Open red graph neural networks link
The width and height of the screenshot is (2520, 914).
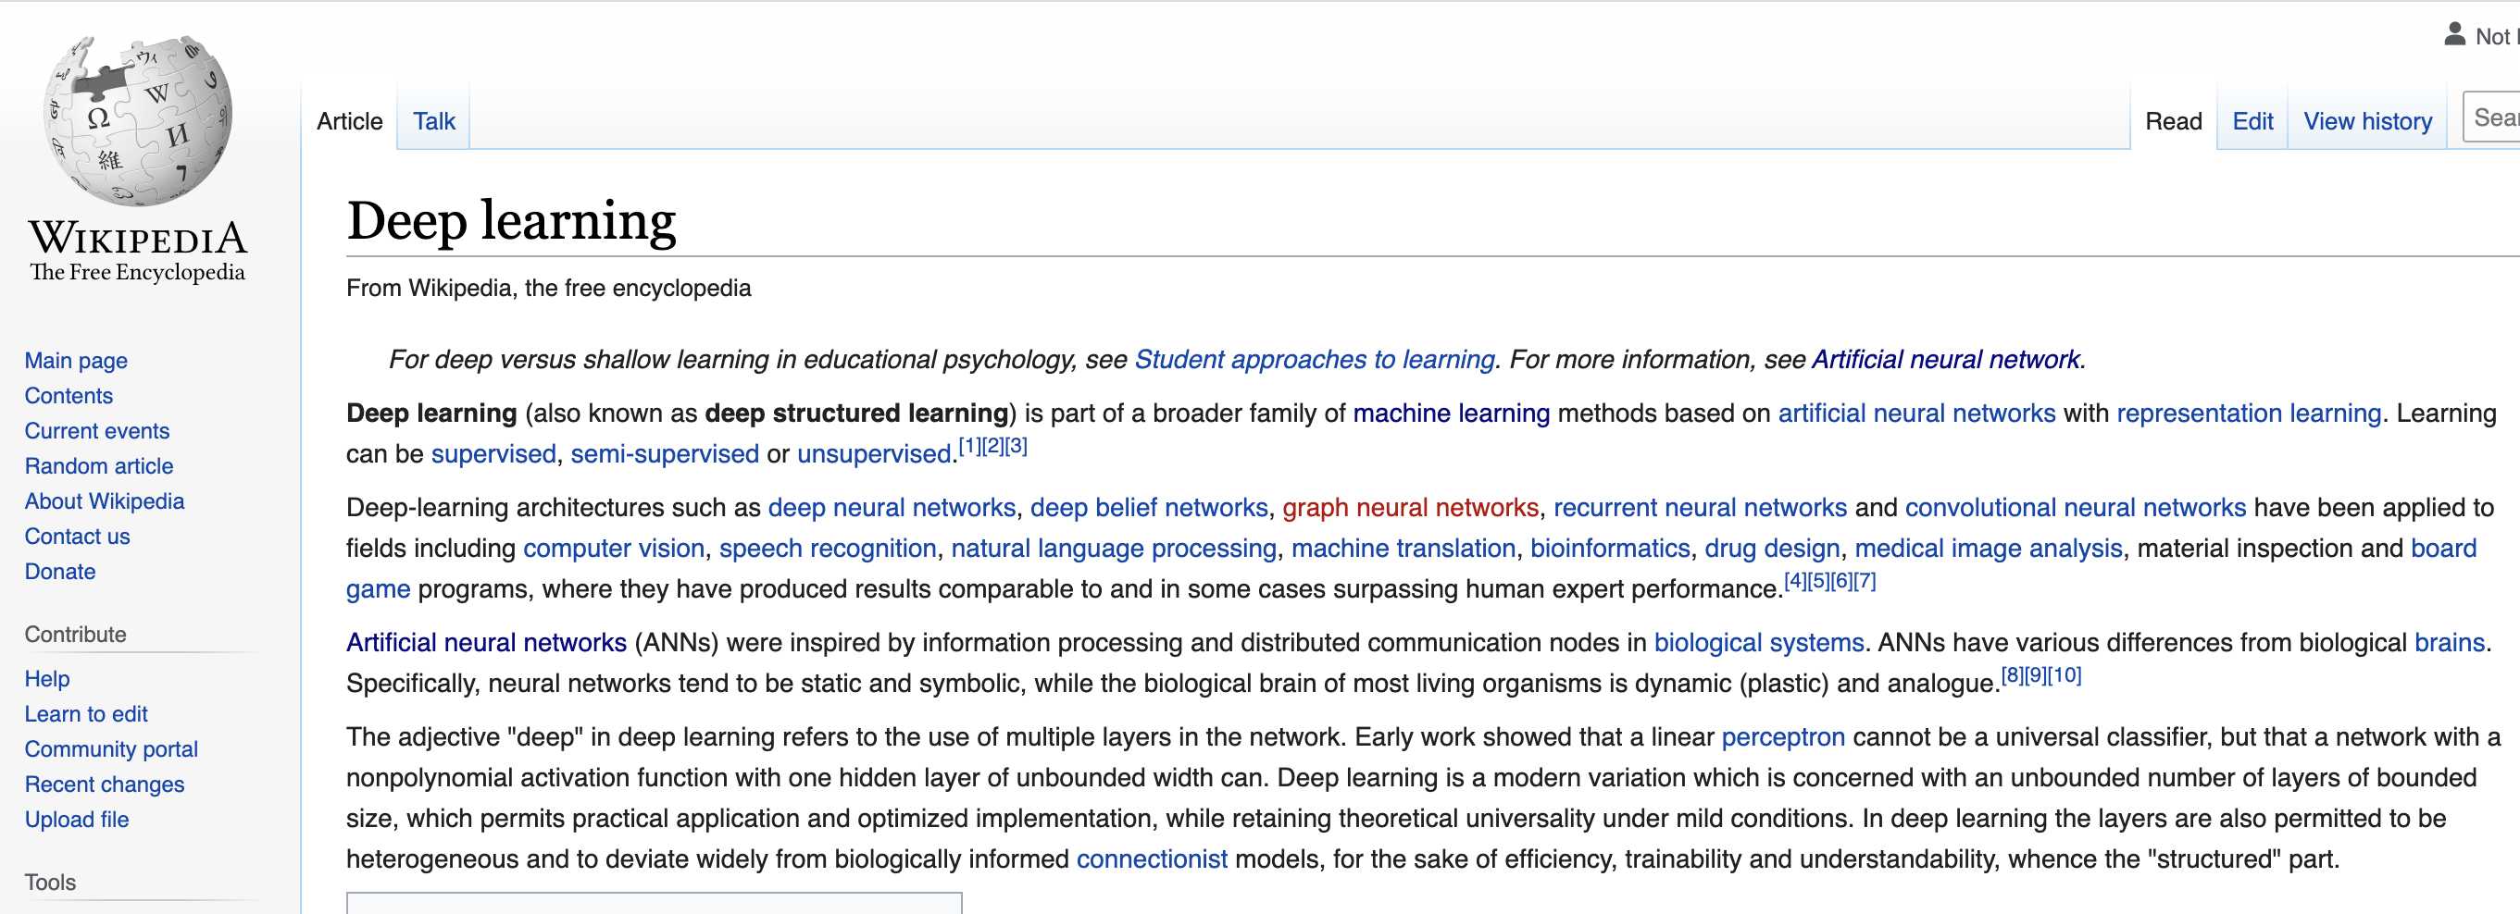(x=1411, y=508)
